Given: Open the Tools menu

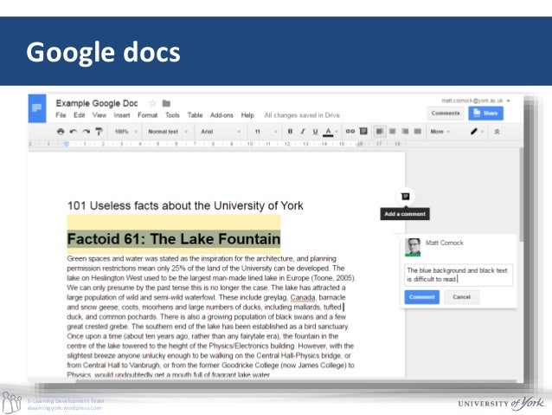Looking at the screenshot, I should pyautogui.click(x=172, y=115).
